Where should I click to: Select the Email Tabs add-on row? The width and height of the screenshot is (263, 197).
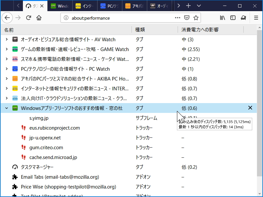coord(129,177)
